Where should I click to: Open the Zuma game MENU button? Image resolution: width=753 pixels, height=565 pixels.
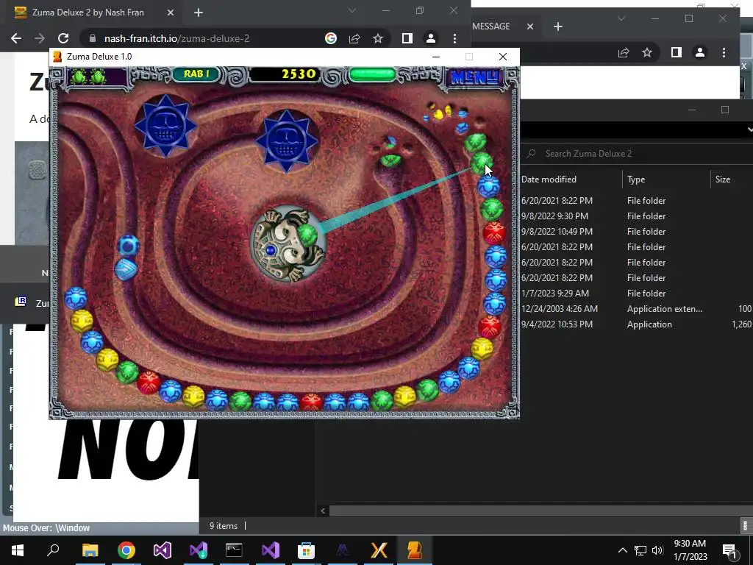(474, 77)
